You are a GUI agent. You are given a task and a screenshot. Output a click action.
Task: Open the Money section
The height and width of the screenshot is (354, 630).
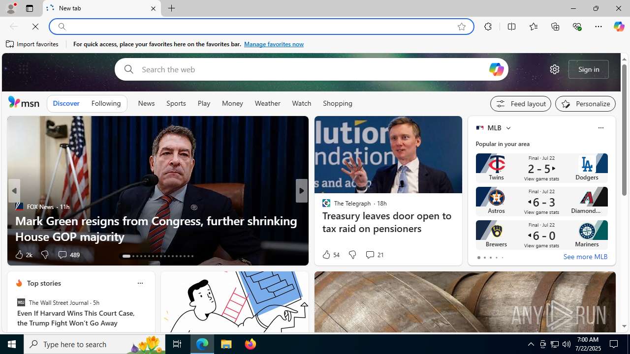232,103
